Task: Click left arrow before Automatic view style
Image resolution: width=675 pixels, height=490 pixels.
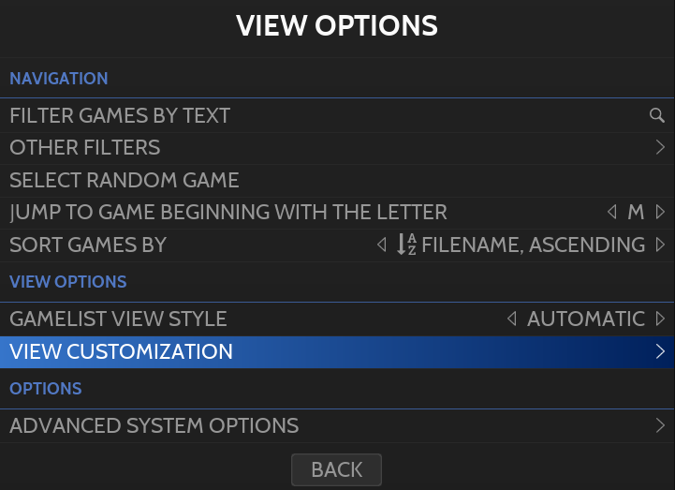Action: [x=511, y=319]
